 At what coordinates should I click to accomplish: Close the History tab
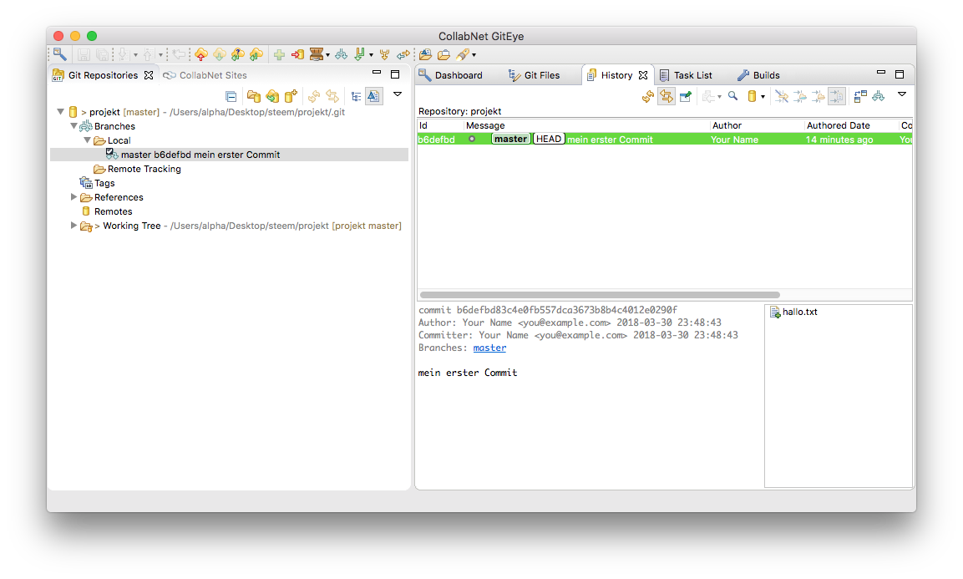click(643, 75)
